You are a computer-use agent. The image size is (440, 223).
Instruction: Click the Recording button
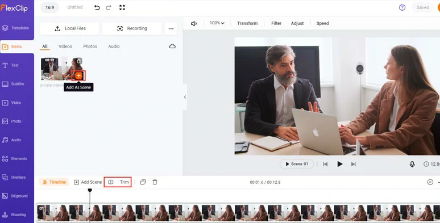132,28
